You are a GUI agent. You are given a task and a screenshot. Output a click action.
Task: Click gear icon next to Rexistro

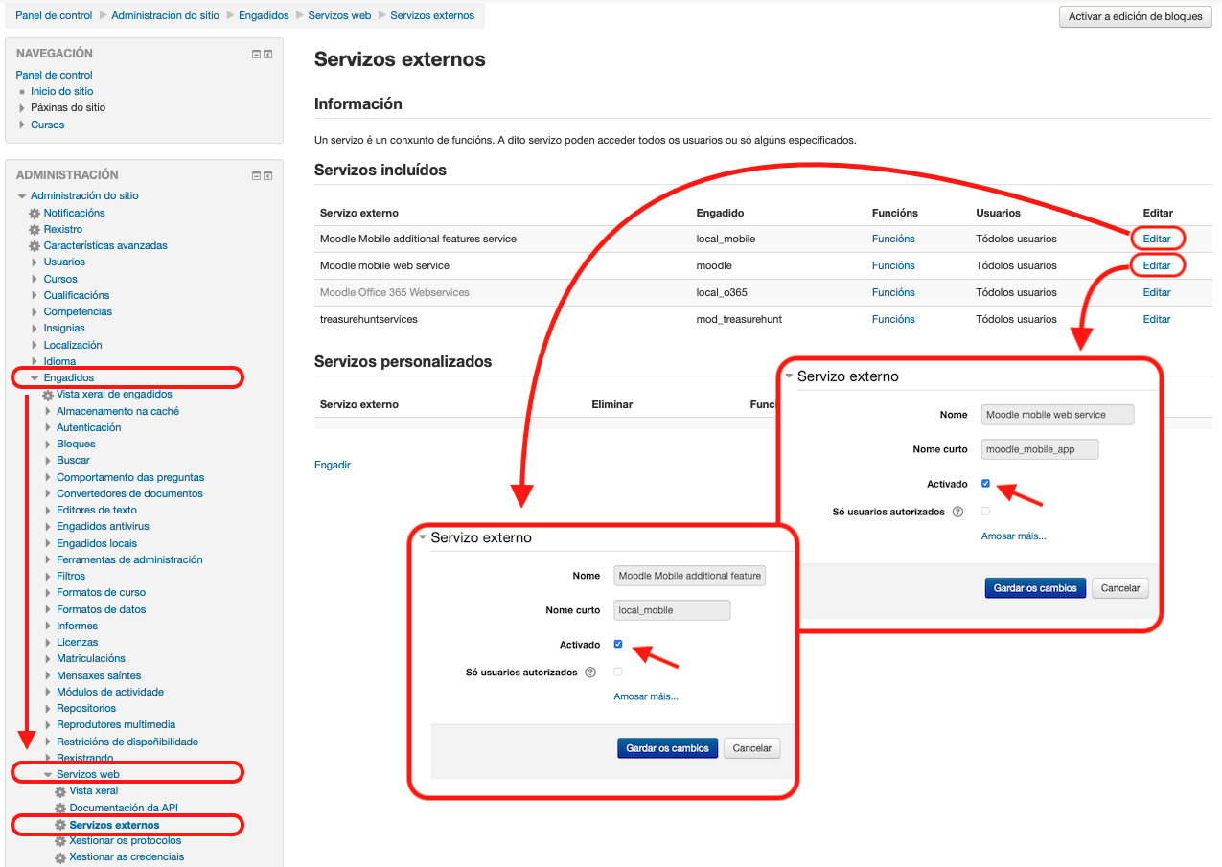(35, 230)
